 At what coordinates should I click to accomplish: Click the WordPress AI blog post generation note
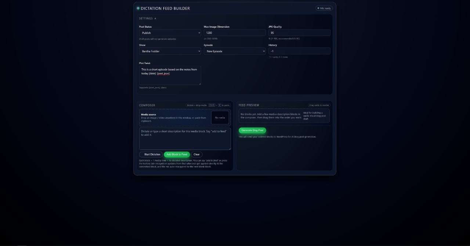pos(277,137)
